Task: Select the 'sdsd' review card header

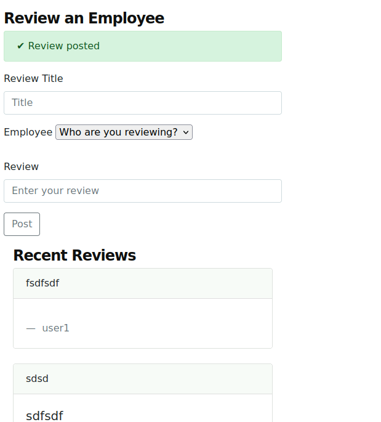Action: click(x=143, y=379)
